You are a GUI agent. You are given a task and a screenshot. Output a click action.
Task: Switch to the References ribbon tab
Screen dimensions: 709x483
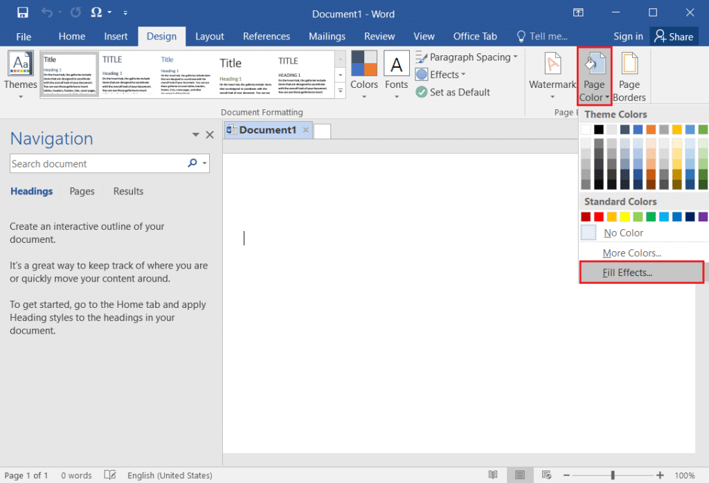tap(267, 36)
